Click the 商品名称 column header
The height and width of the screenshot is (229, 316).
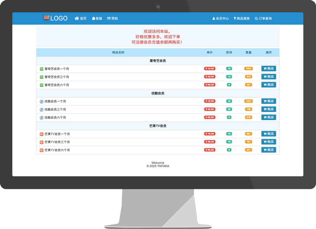pyautogui.click(x=118, y=52)
